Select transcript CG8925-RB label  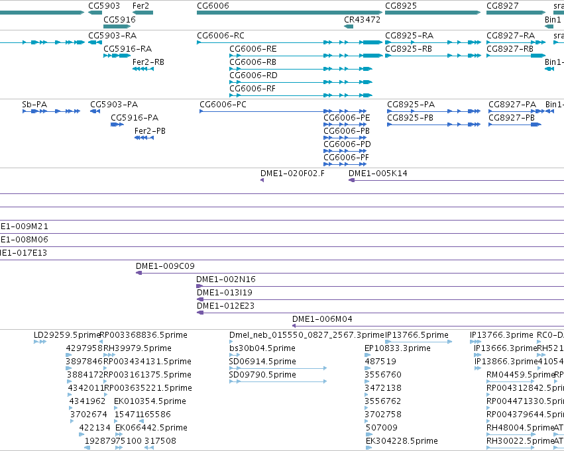[x=409, y=49]
